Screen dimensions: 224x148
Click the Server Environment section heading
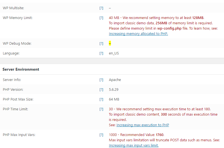coord(21,69)
